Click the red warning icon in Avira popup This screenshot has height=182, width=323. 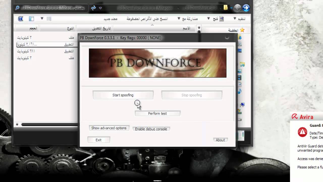tap(302, 132)
